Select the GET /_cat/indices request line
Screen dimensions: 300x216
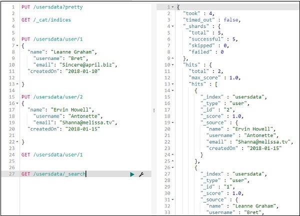[x=46, y=19]
